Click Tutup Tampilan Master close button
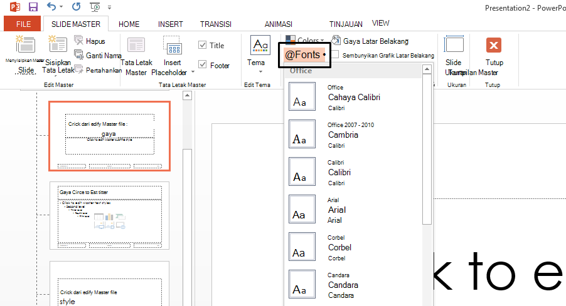Screen dimensions: 566x306 pos(493,56)
